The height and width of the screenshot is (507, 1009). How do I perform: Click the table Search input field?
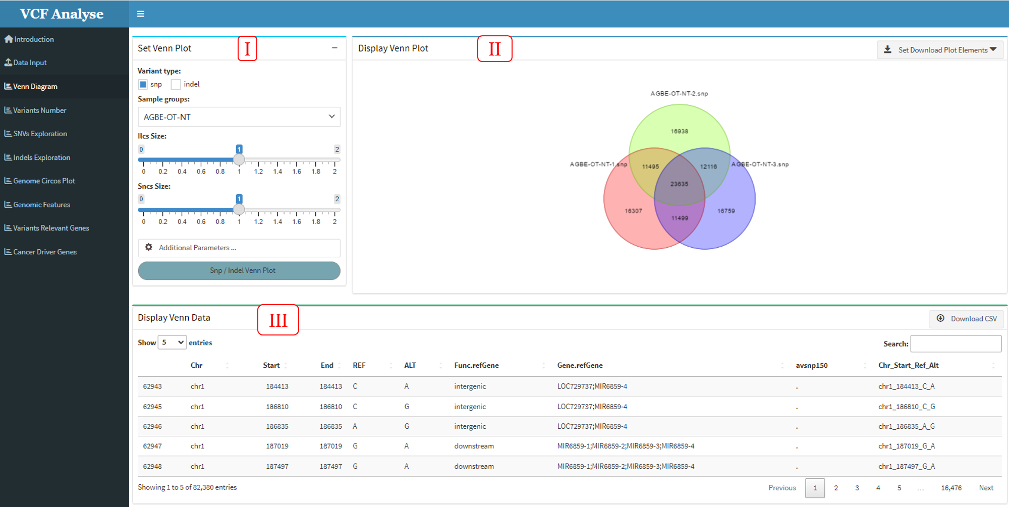(x=956, y=344)
